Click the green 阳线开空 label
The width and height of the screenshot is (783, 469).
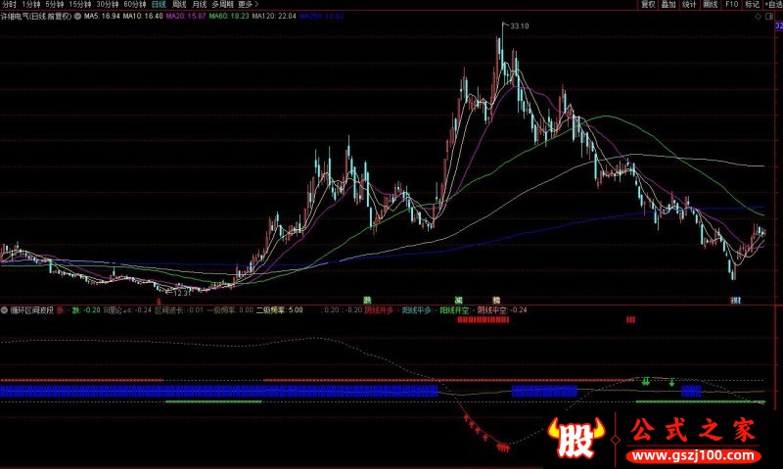454,310
